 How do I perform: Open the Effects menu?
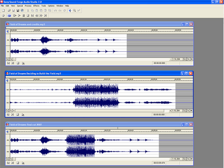coord(36,6)
